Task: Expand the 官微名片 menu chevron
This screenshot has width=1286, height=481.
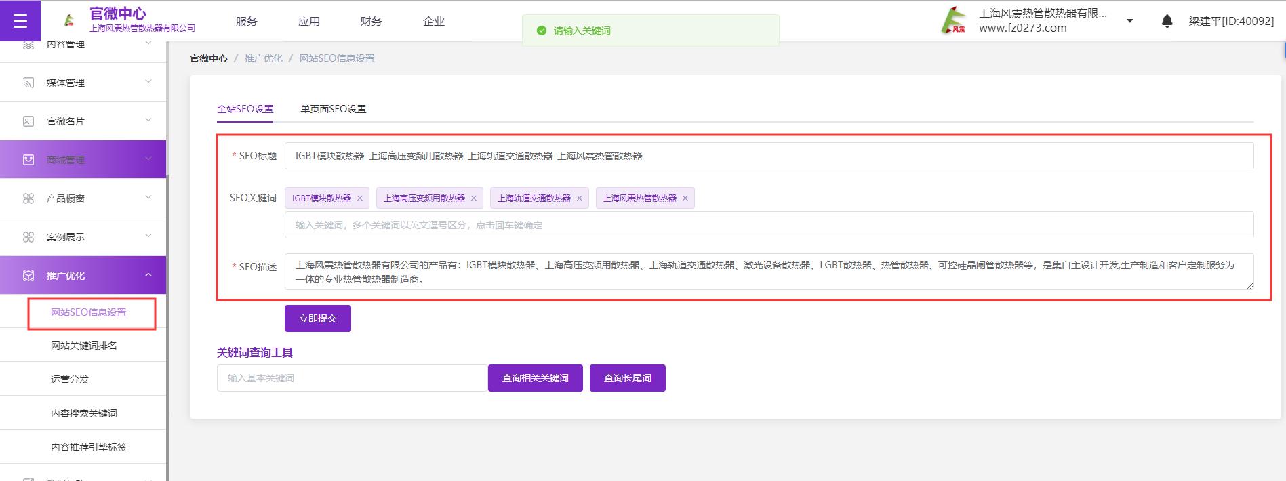Action: [148, 121]
